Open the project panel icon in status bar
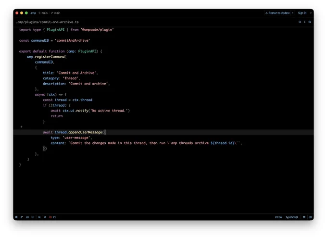 point(16,217)
